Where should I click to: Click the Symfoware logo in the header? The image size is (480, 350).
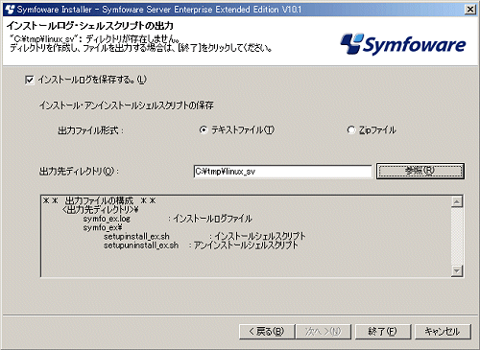pyautogui.click(x=403, y=44)
